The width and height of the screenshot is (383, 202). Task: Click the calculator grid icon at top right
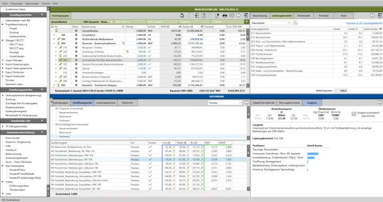coord(380,15)
